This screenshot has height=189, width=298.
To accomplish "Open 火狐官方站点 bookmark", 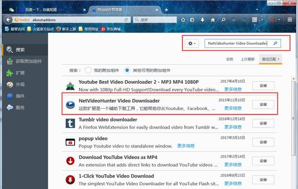I will pos(41,29).
